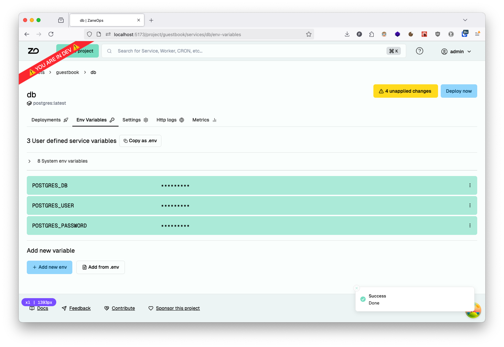Open the guestbook breadcrumb link

[68, 72]
